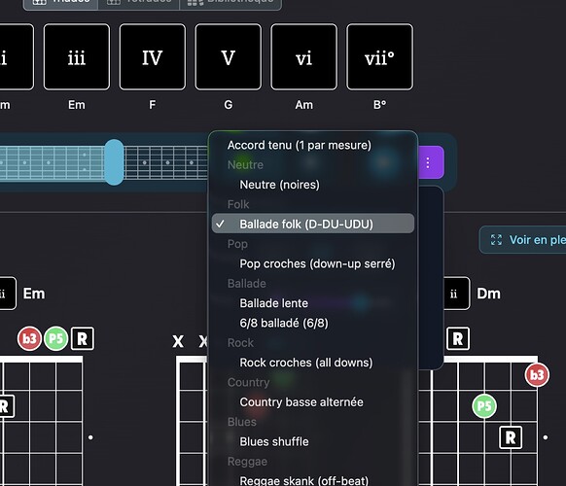The width and height of the screenshot is (566, 486).
Task: Click the blue fretboard position slider handle
Action: [114, 162]
